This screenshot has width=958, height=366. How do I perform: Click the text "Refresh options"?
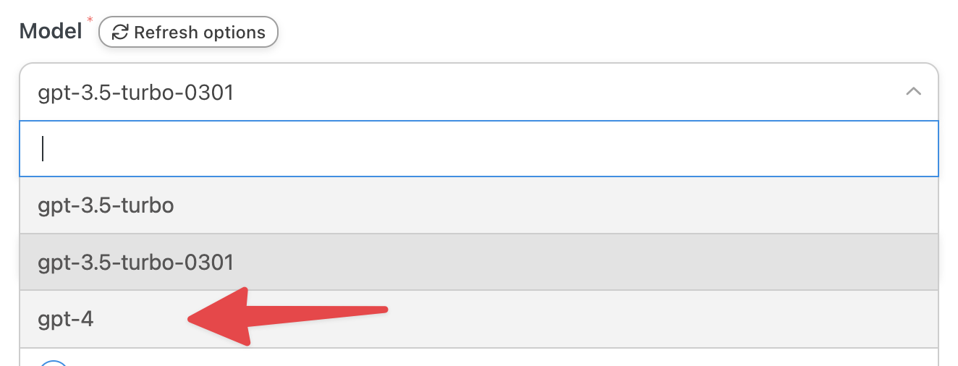[200, 33]
